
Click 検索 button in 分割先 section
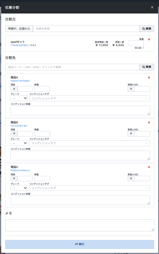pos(147,67)
